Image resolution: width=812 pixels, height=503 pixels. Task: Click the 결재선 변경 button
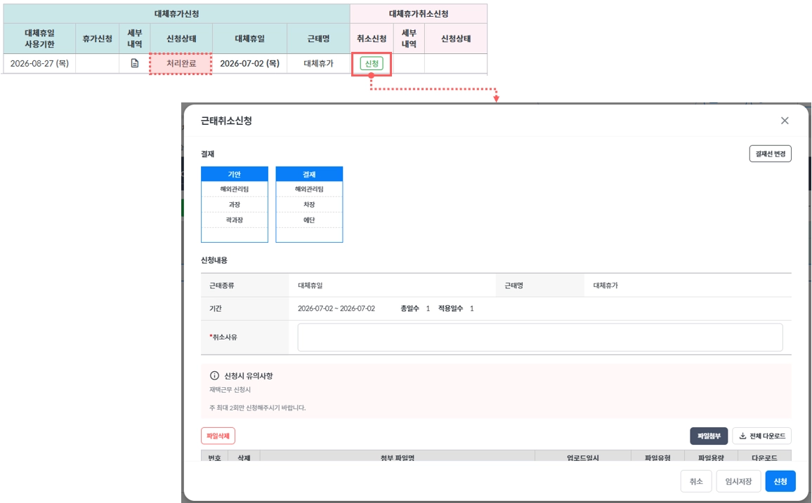click(x=770, y=154)
